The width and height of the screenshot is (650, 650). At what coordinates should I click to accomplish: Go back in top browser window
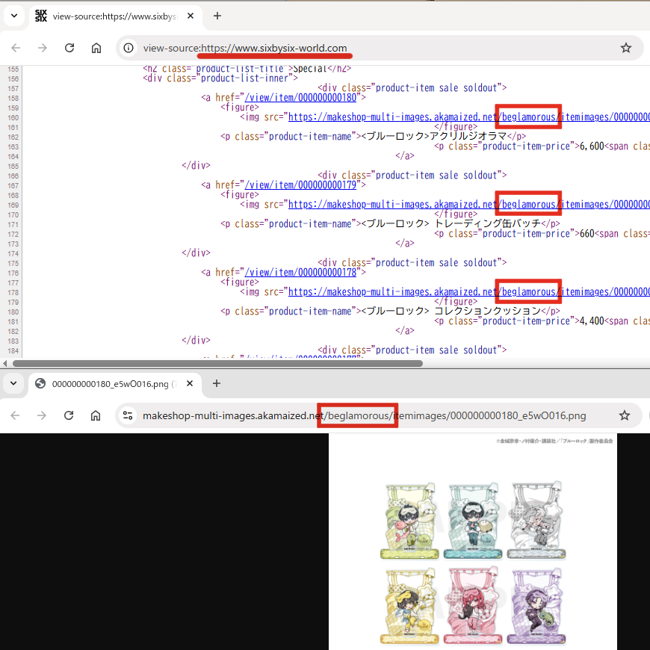coord(16,48)
